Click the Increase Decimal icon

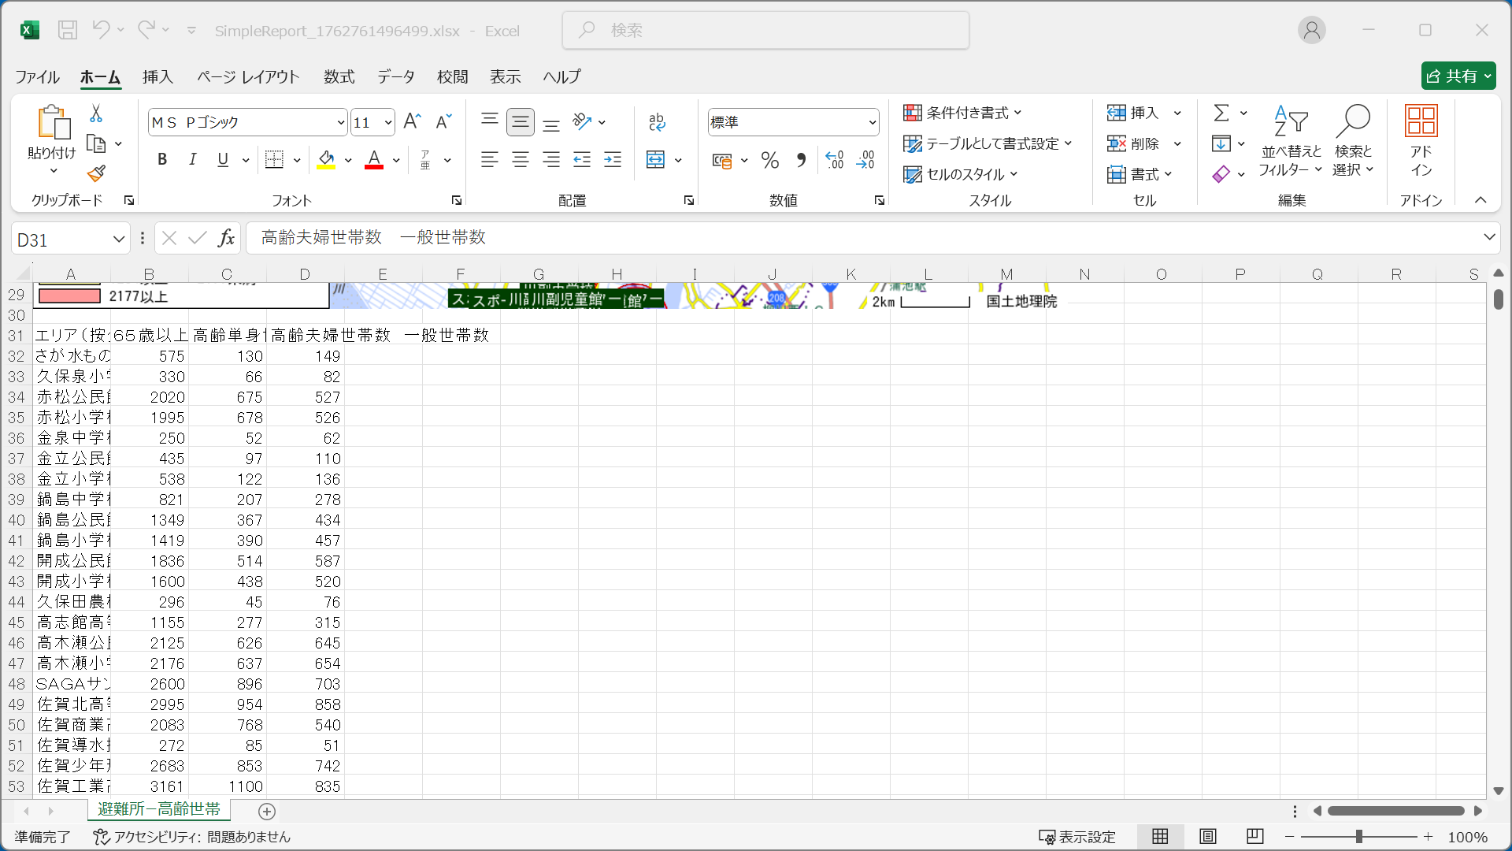[835, 160]
